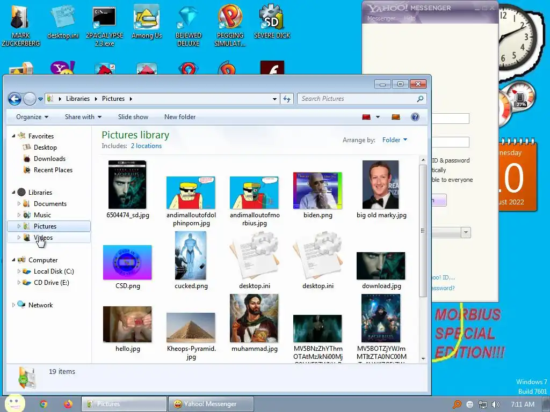Click the Pictures breadcrumb in address bar
This screenshot has height=412, width=550.
click(113, 99)
